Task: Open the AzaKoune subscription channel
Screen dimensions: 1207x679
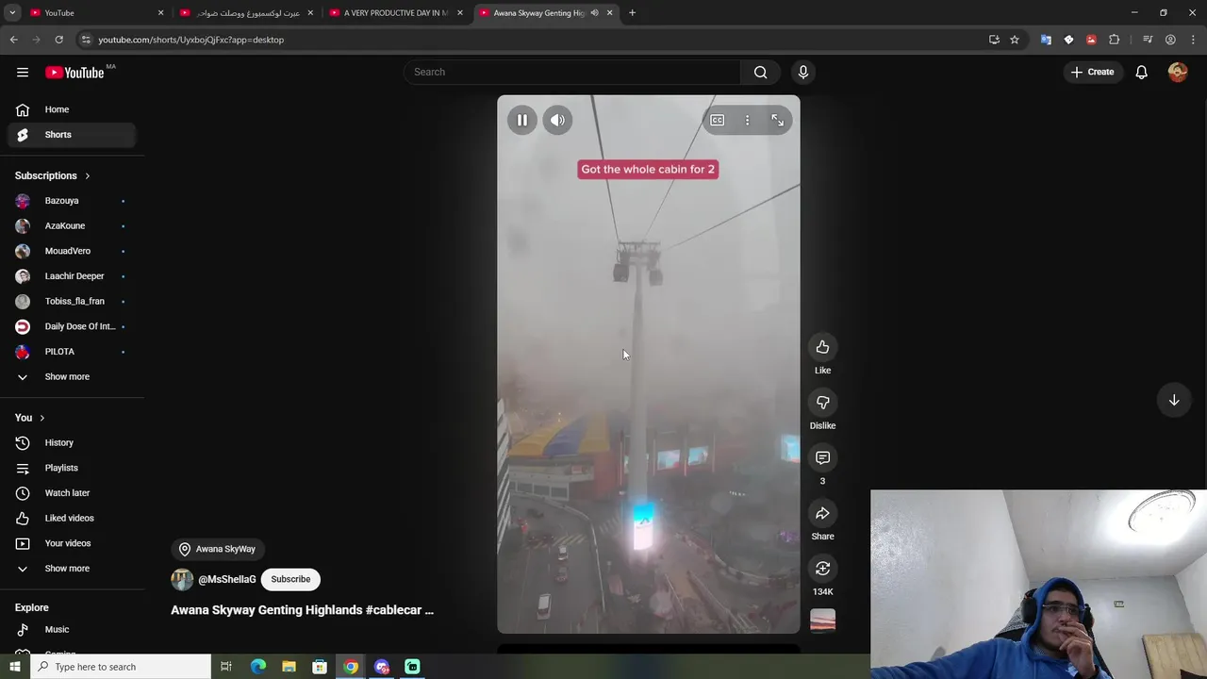Action: pyautogui.click(x=72, y=226)
